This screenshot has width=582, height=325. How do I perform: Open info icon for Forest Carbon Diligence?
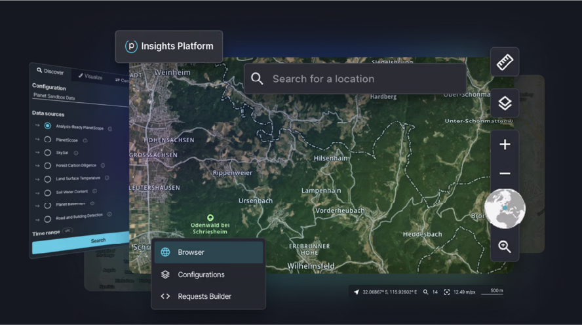coord(103,166)
